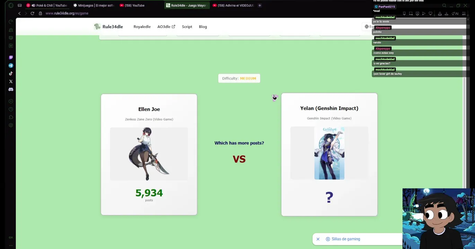Open the history clock icon in sidebar

[x=11, y=109]
